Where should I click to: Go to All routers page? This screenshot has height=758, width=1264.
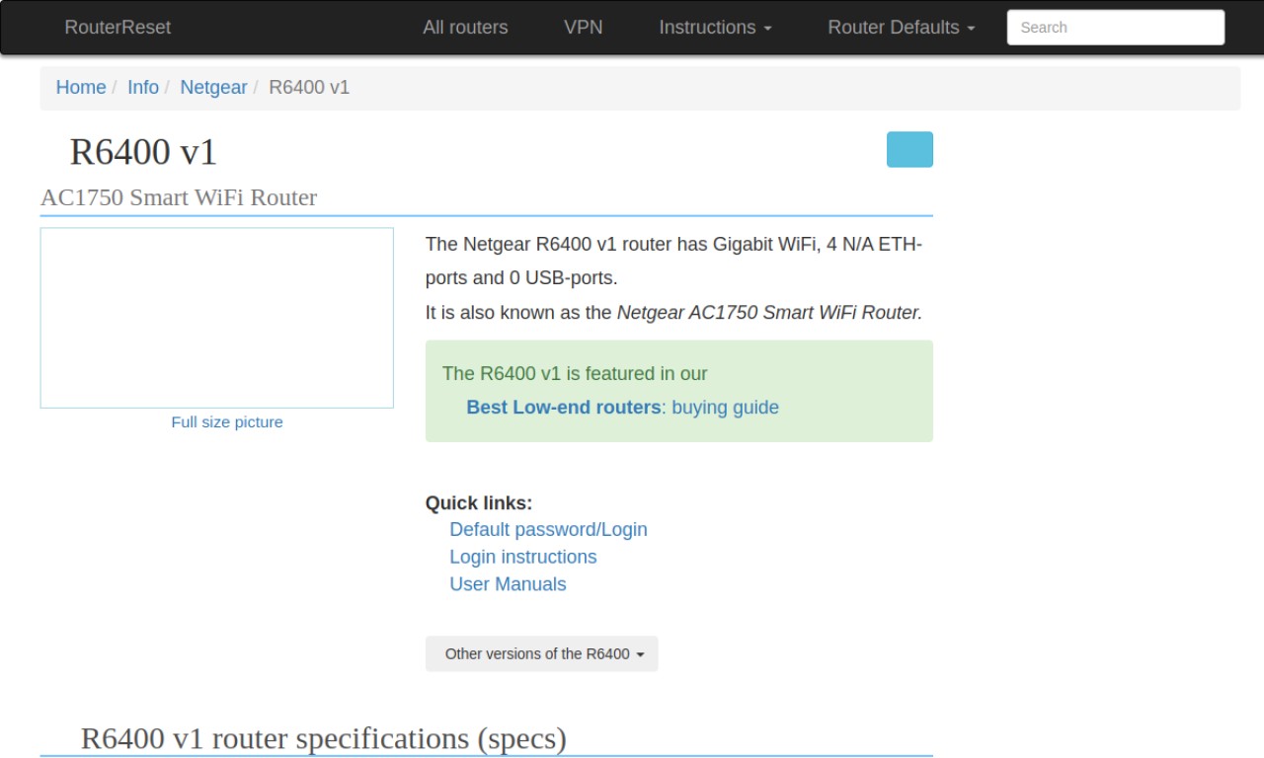tap(465, 28)
